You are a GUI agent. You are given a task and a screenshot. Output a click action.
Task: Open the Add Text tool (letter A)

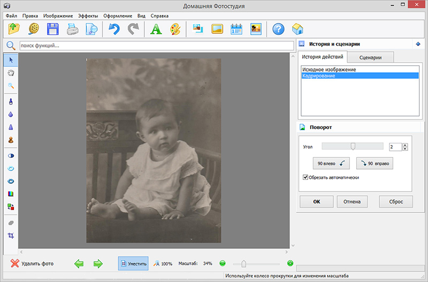[x=156, y=29]
